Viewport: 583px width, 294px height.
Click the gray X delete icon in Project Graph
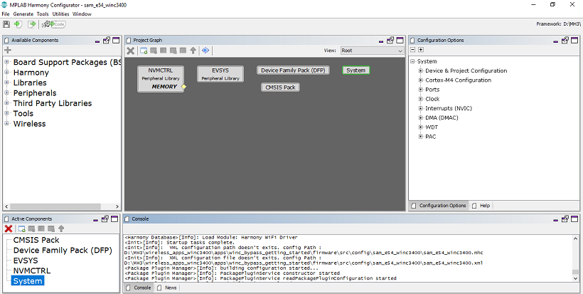131,51
